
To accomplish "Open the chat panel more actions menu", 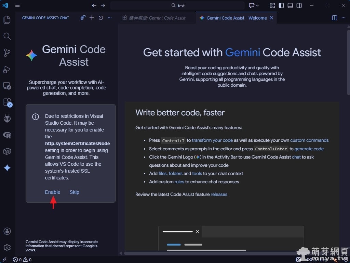I will [x=110, y=18].
